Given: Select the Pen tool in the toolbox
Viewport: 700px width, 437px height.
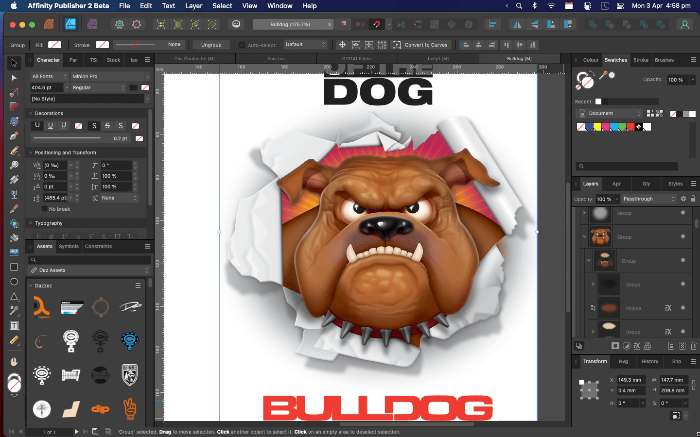Looking at the screenshot, I should tap(14, 136).
